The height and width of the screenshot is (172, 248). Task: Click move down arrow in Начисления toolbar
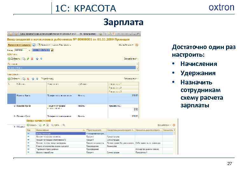point(37,79)
